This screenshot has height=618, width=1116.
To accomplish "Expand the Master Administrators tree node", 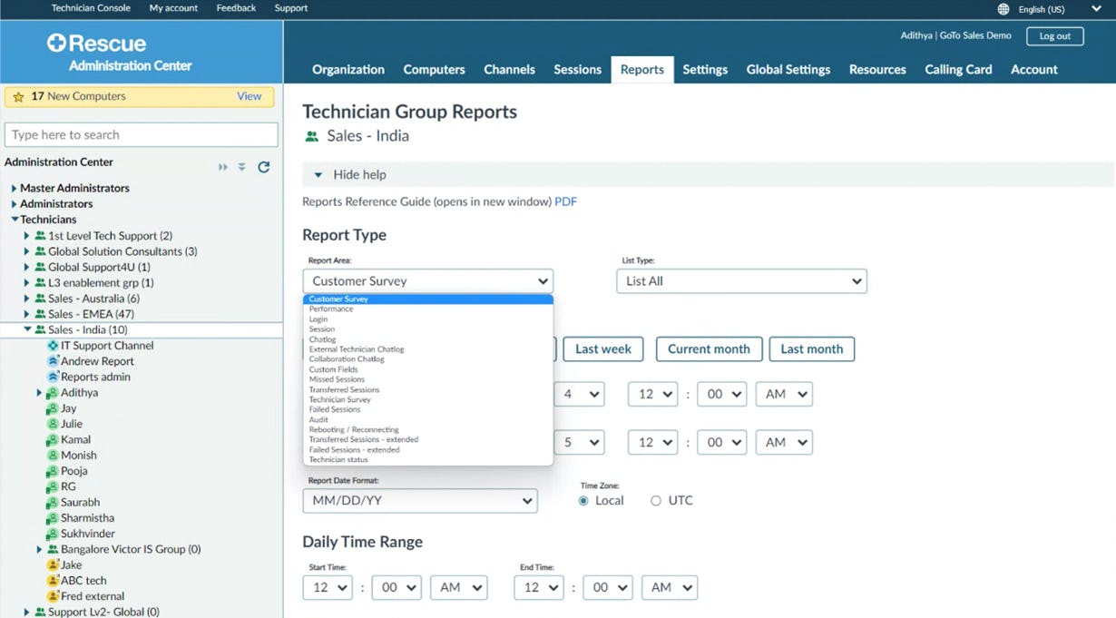I will [x=14, y=189].
